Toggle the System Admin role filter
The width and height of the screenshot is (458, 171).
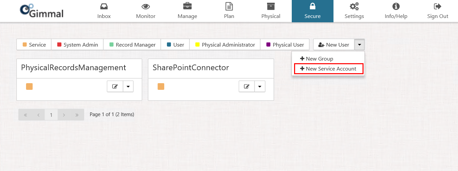point(77,45)
